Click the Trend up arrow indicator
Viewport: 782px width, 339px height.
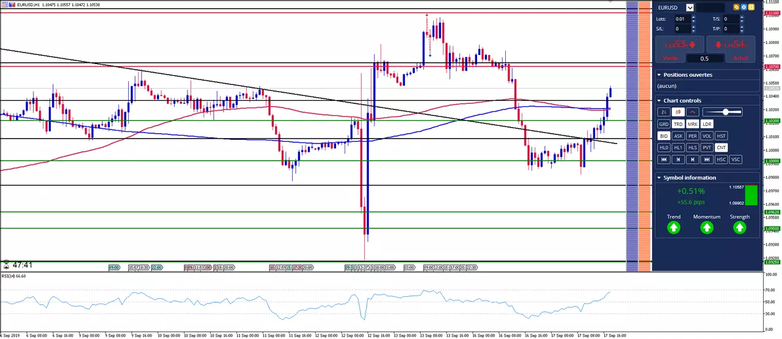tap(673, 228)
